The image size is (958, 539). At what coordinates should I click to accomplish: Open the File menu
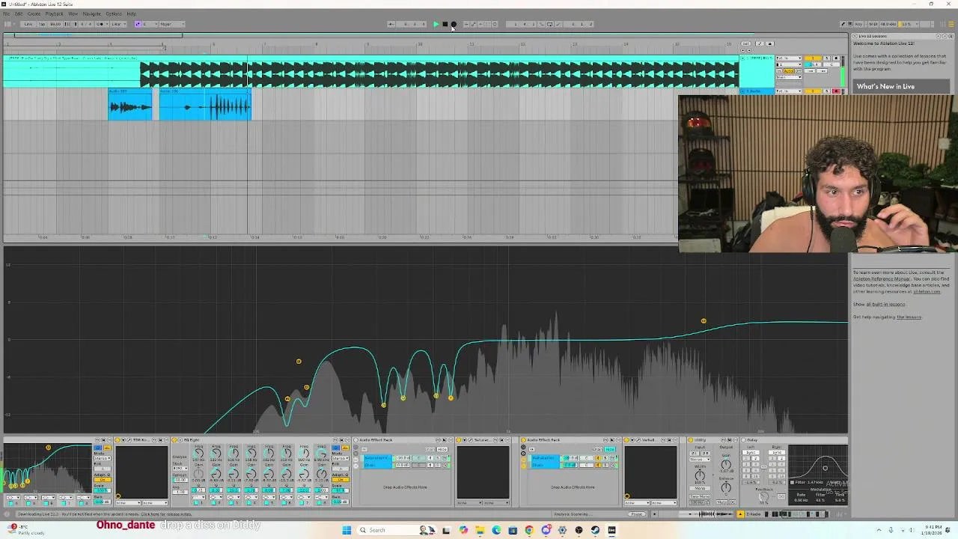click(x=5, y=13)
